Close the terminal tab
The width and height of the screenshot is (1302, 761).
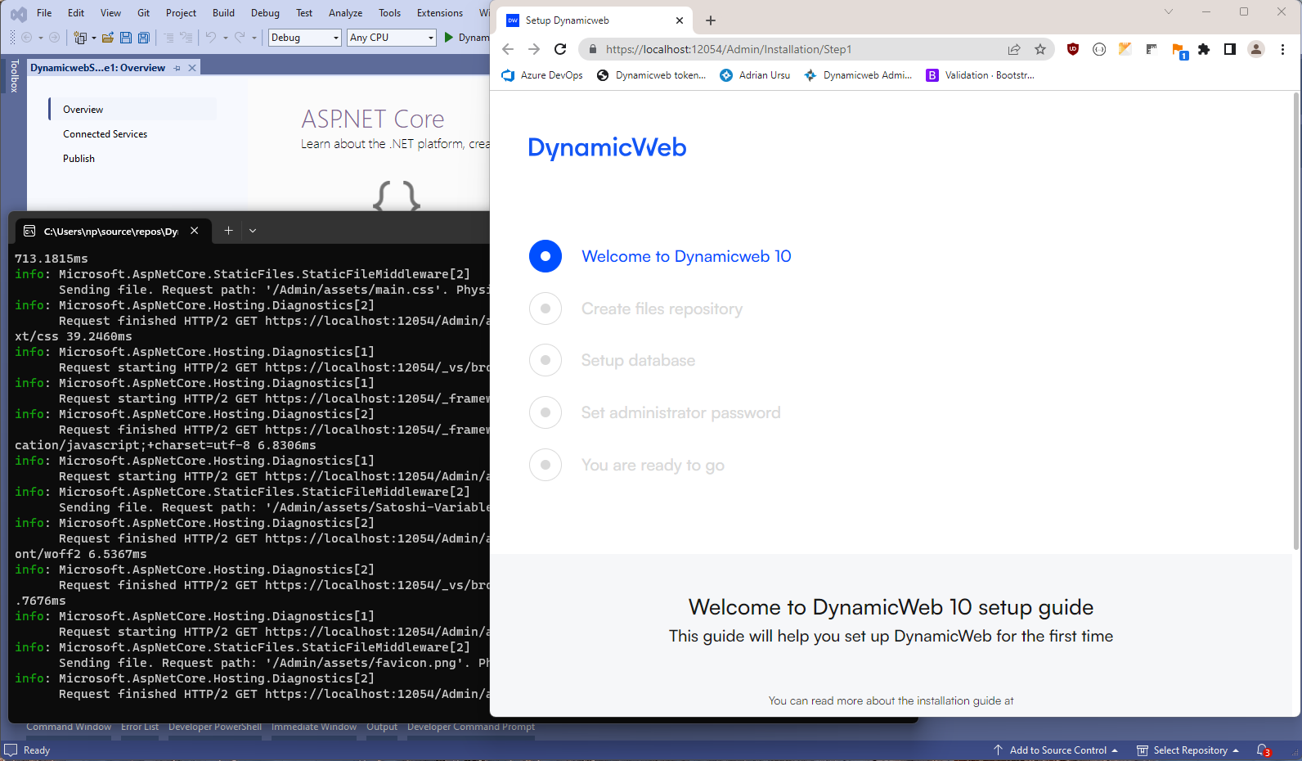(x=194, y=231)
